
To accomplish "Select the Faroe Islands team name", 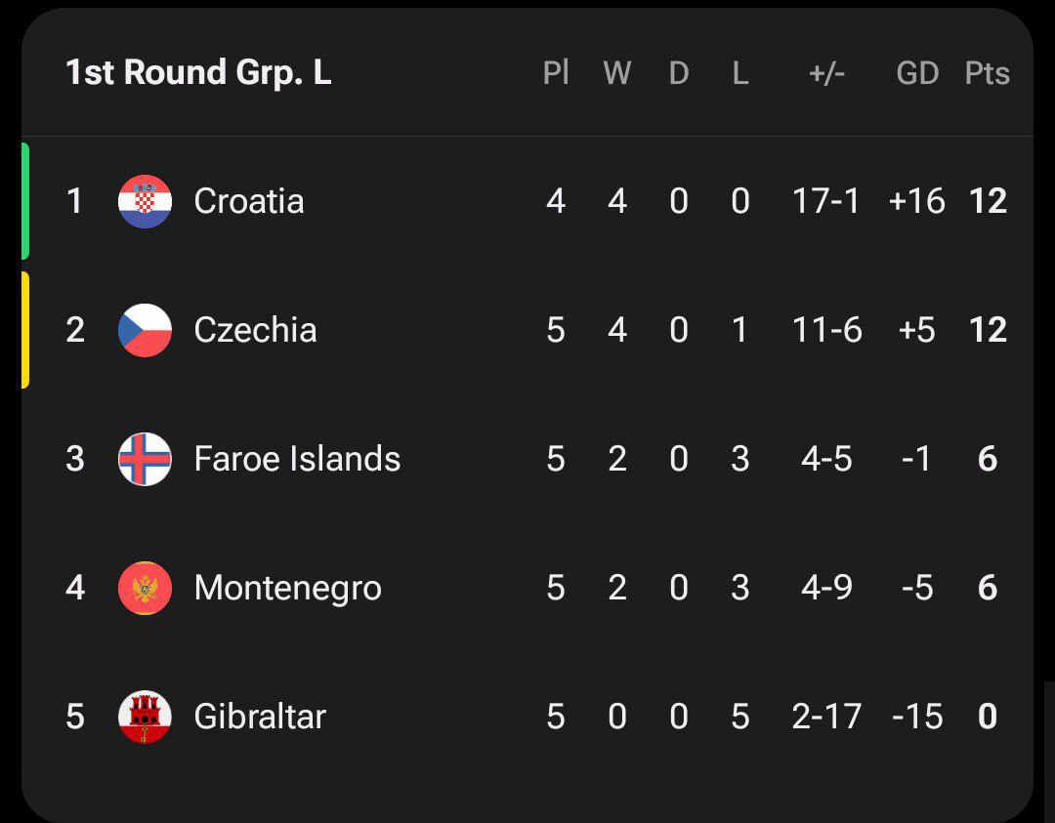I will point(297,459).
